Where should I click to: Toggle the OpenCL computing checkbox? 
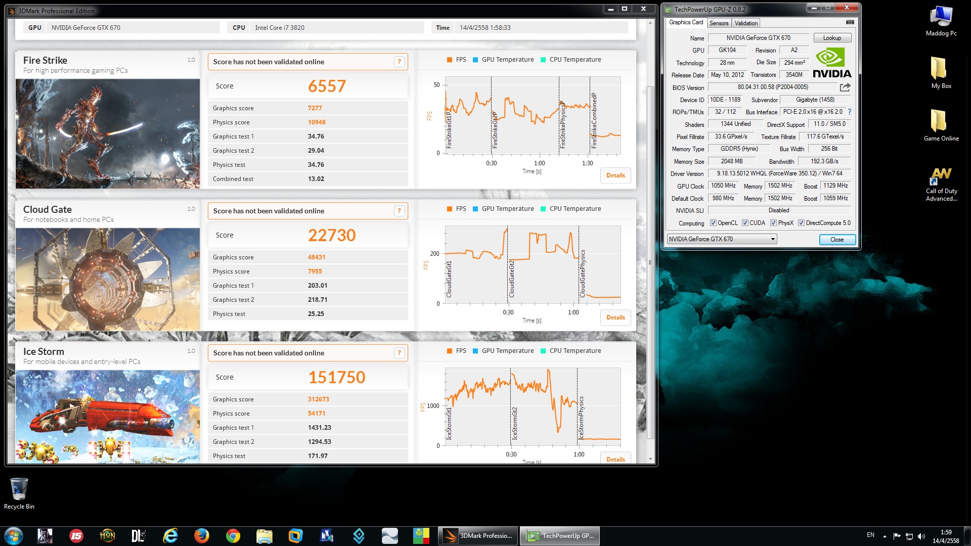pos(713,223)
